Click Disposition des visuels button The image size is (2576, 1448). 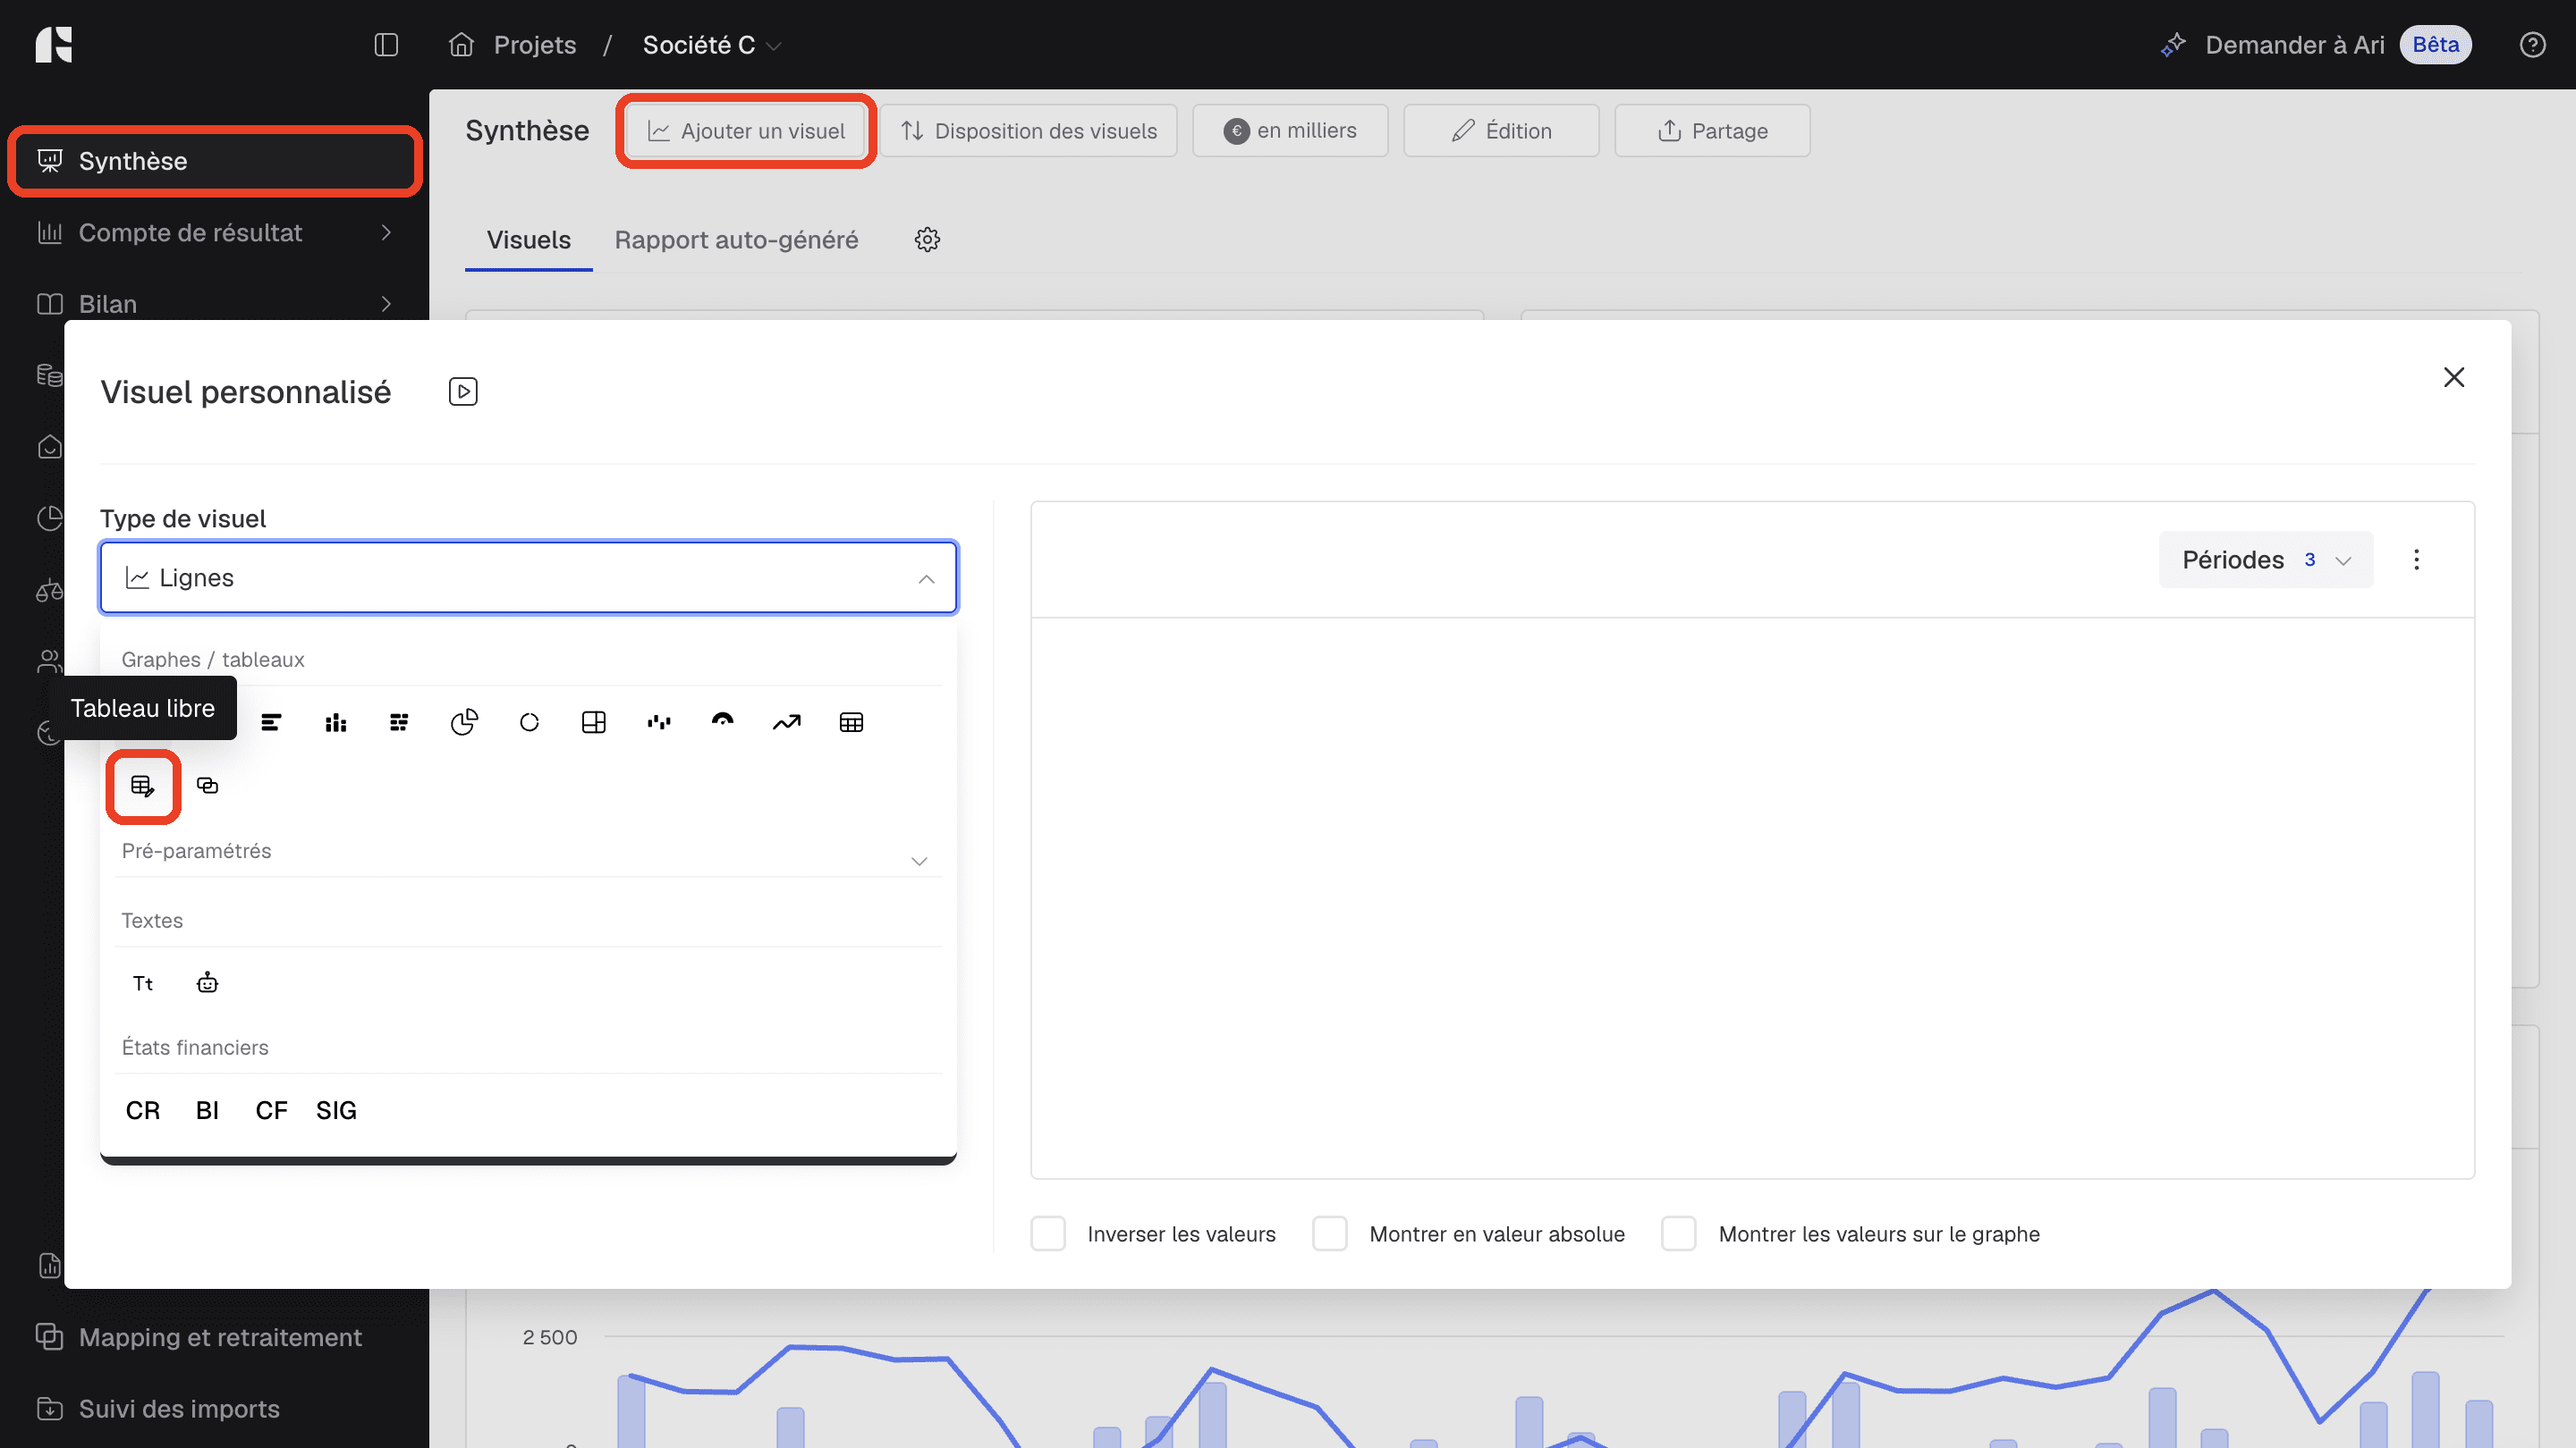tap(1028, 130)
